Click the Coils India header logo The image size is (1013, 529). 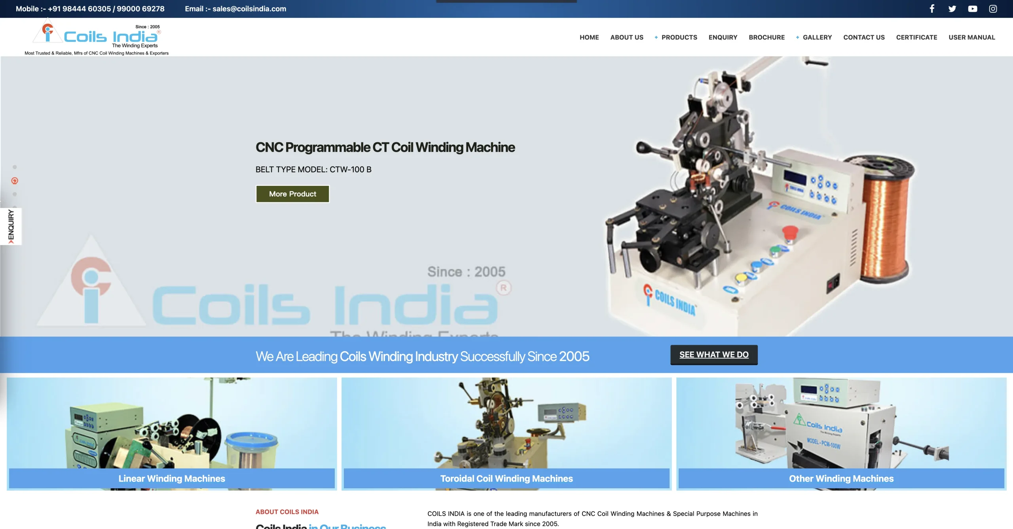tap(97, 37)
